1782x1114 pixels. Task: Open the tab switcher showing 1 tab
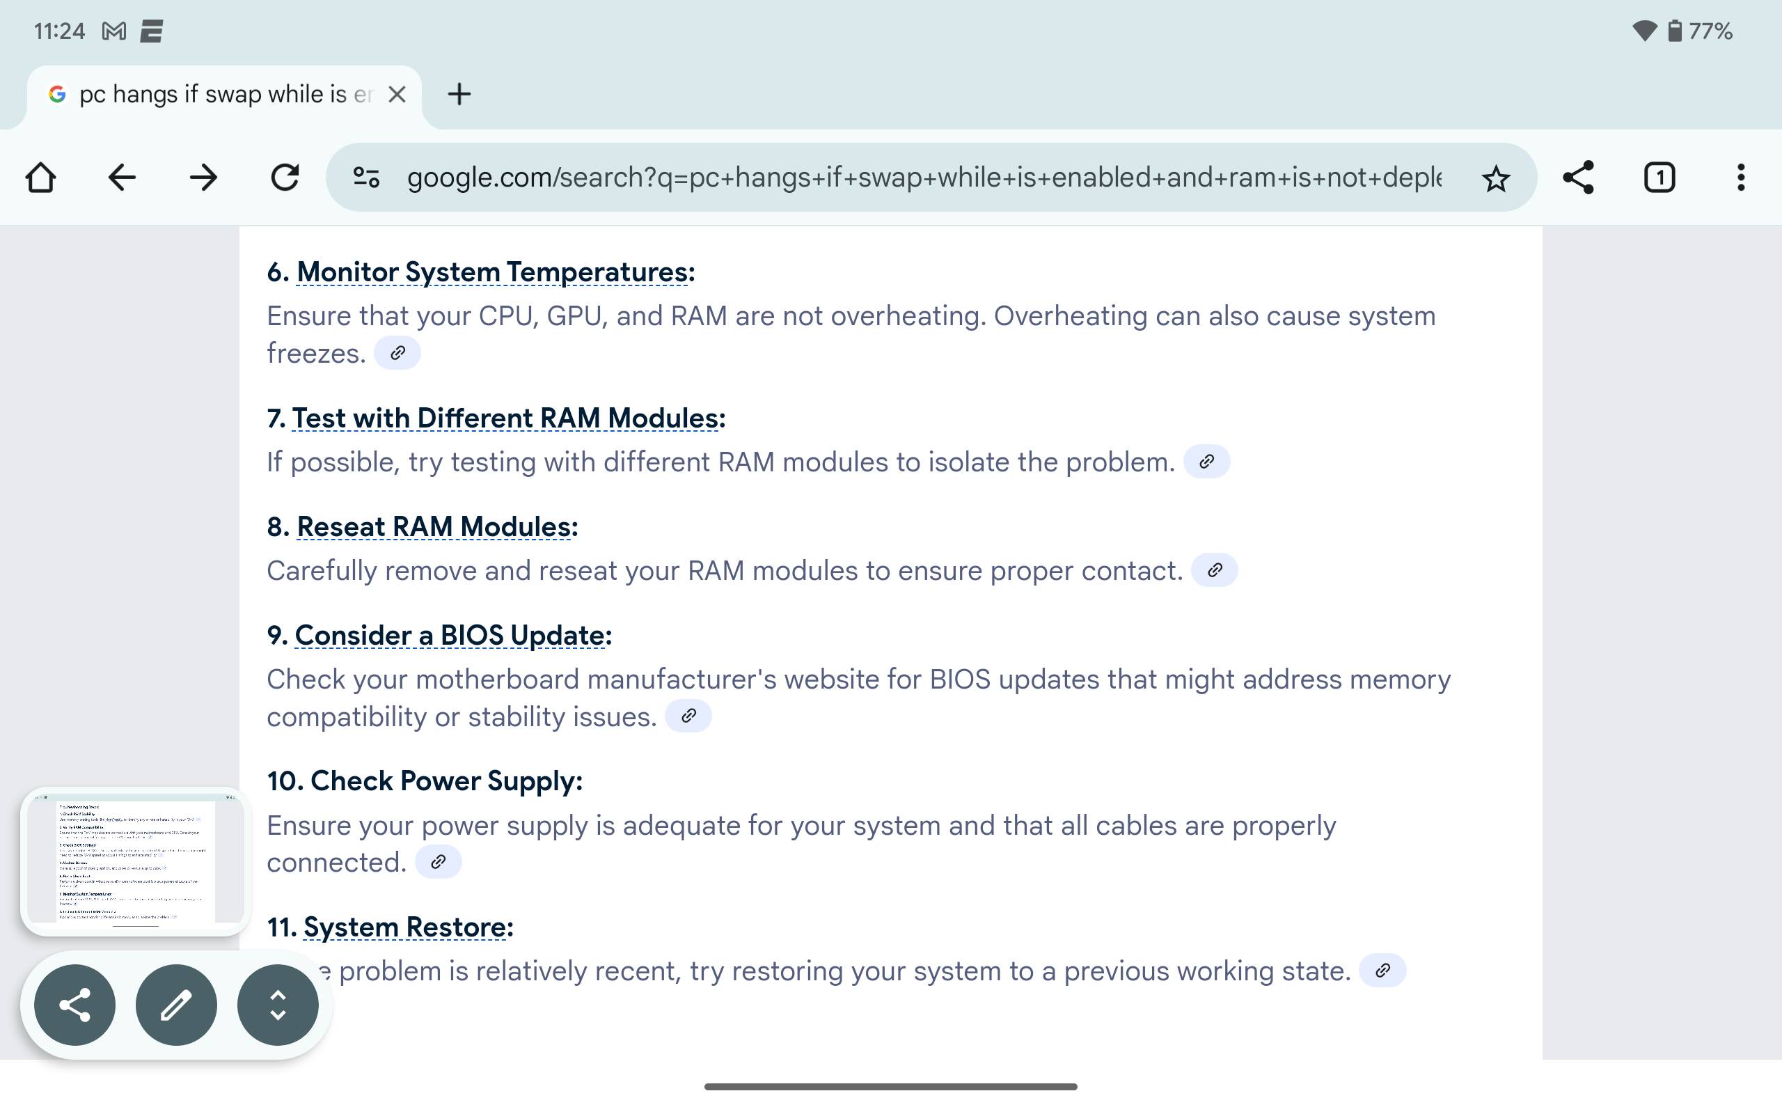[x=1659, y=178]
